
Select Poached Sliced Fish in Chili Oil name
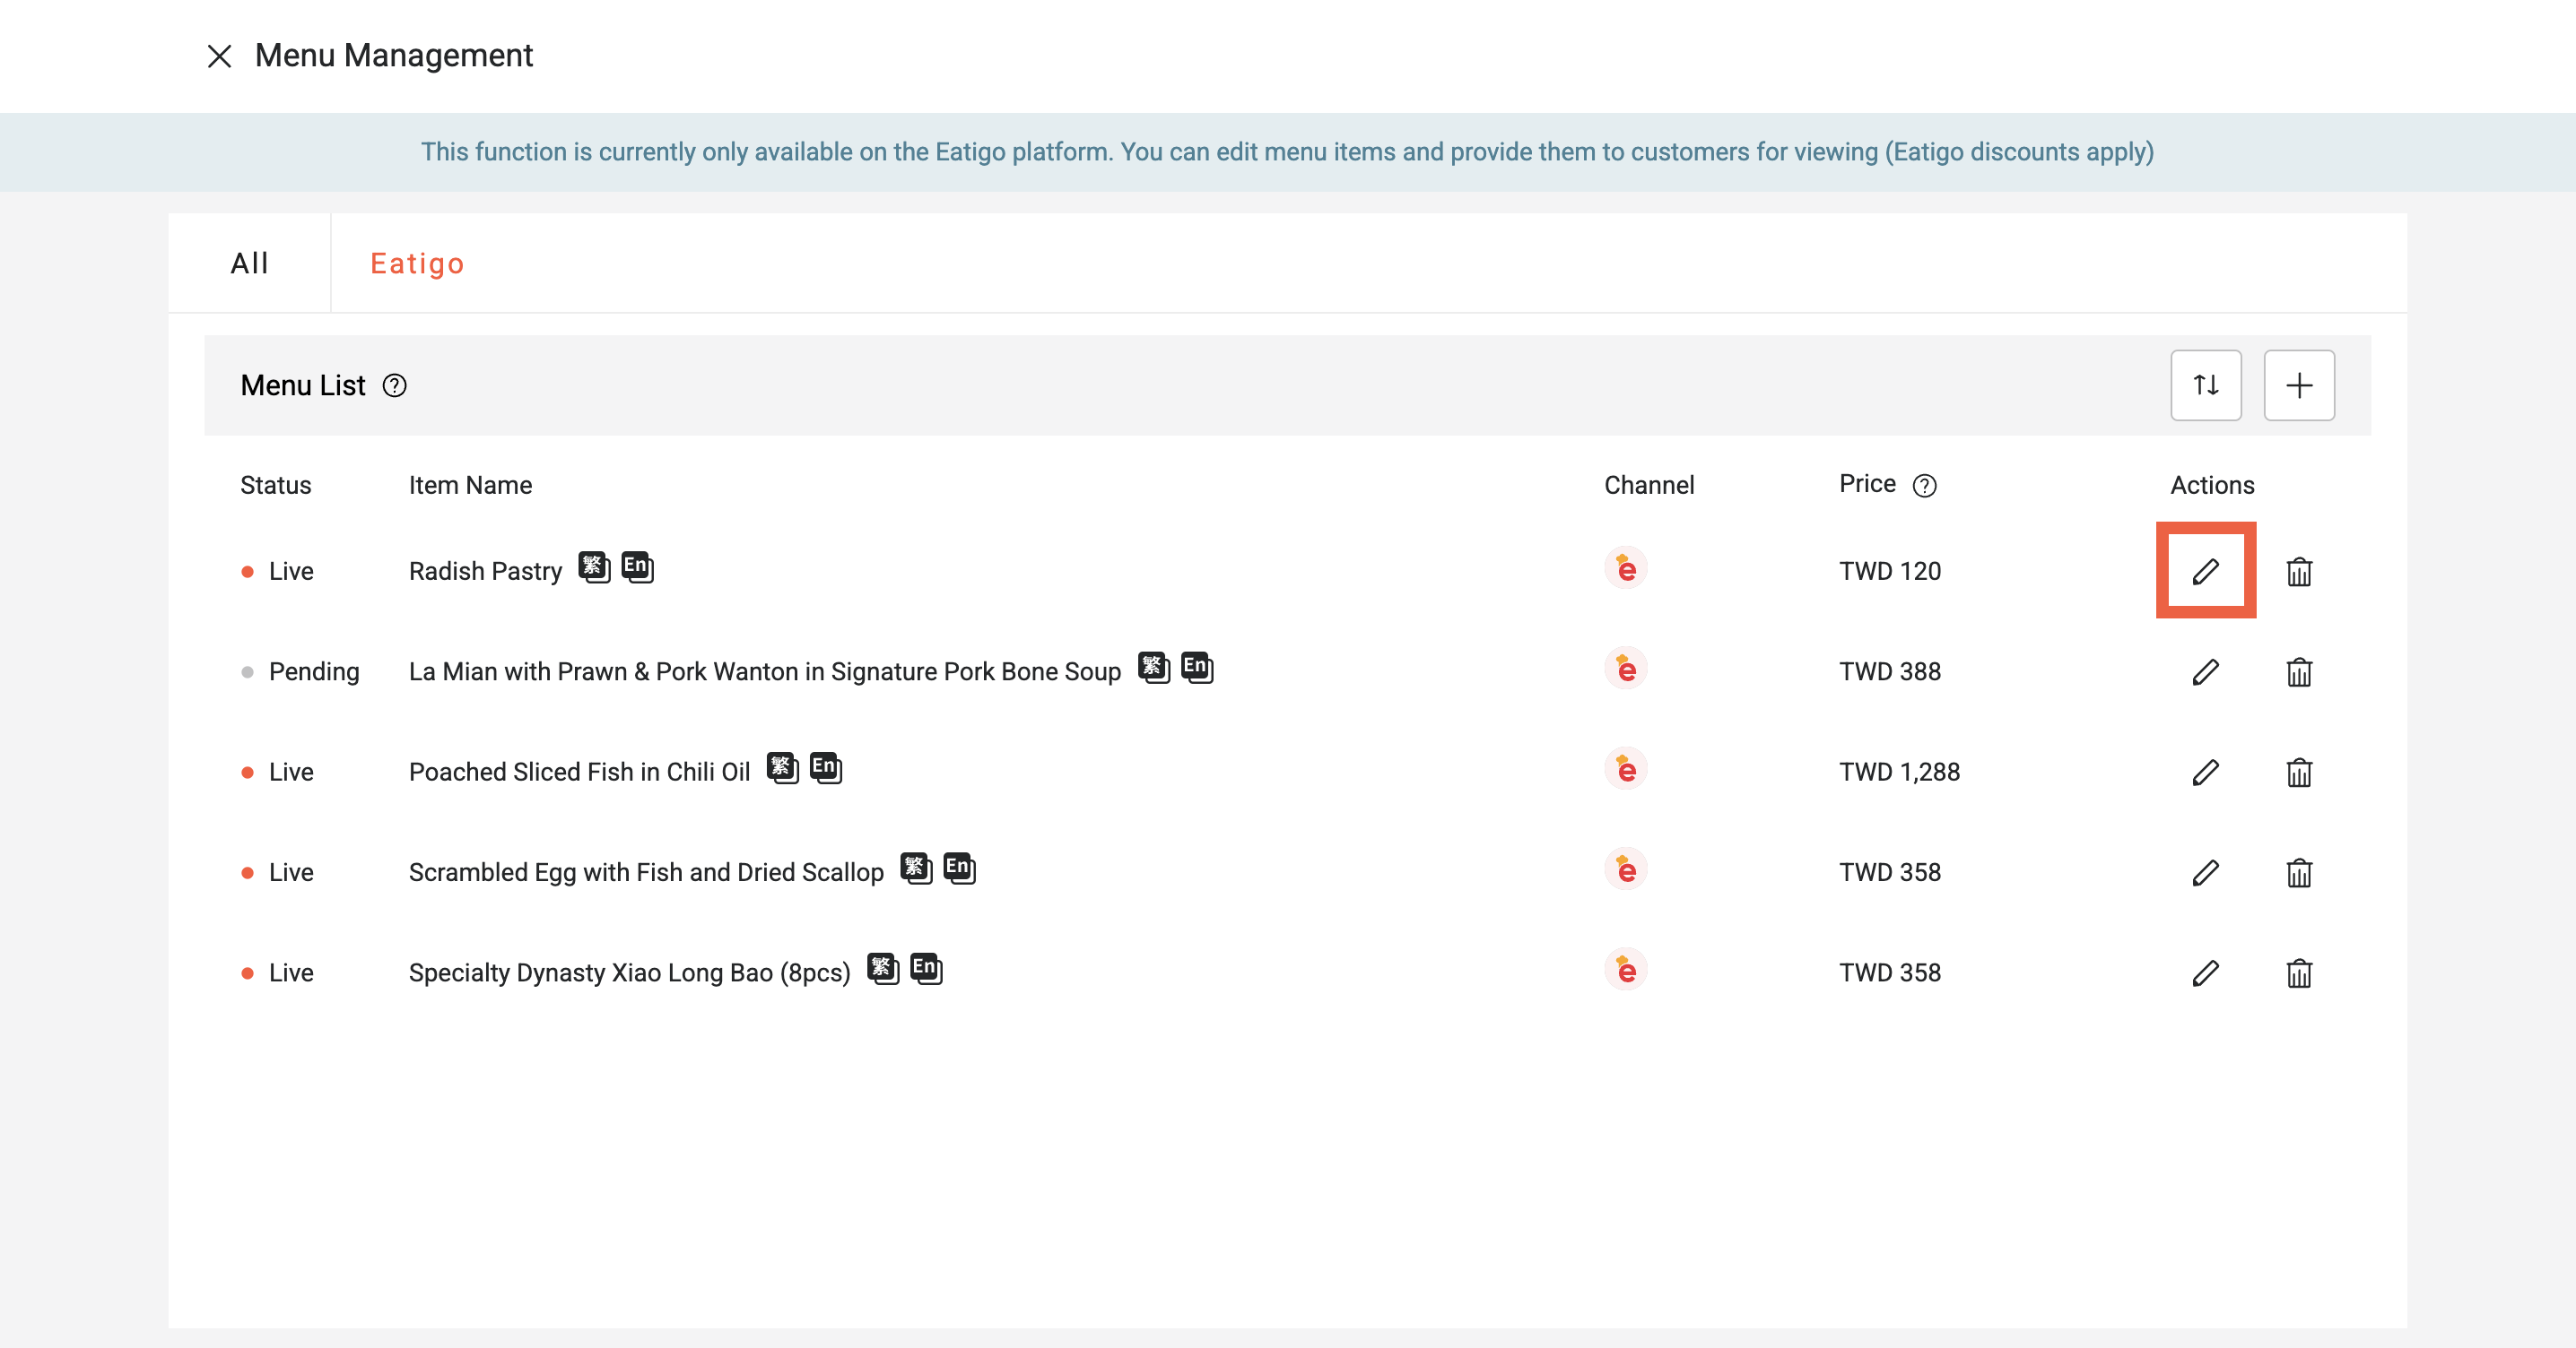coord(579,773)
